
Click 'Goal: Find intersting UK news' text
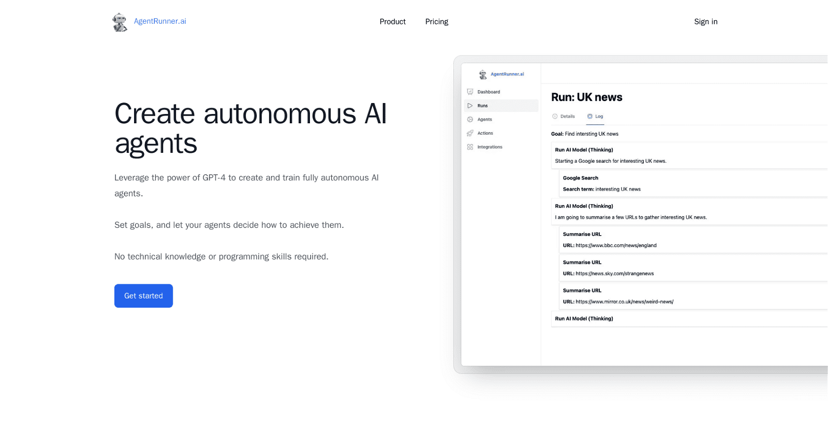[585, 134]
